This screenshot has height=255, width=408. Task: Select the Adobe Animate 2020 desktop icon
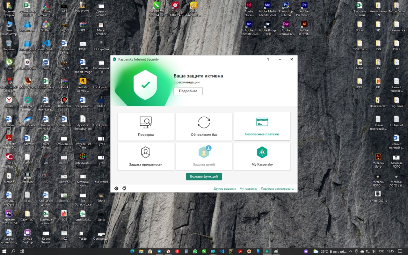click(249, 28)
